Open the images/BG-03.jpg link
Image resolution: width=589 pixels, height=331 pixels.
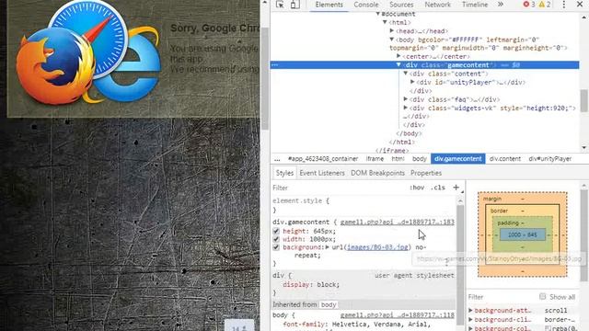tap(377, 247)
